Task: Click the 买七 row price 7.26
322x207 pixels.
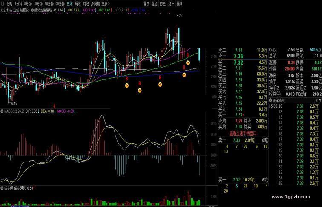Action: click(x=239, y=97)
